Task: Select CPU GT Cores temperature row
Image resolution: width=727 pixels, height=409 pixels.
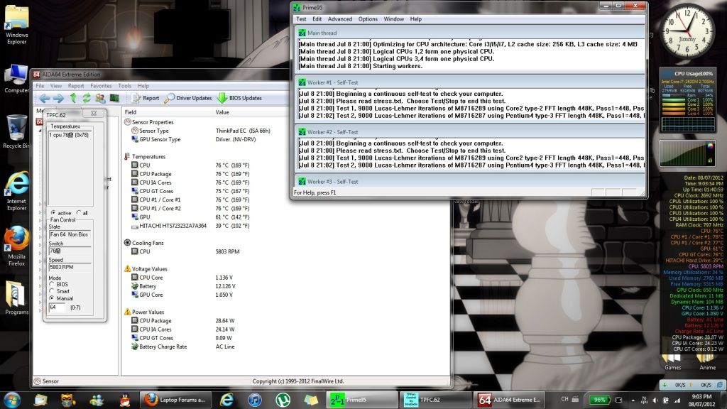Action: click(191, 191)
